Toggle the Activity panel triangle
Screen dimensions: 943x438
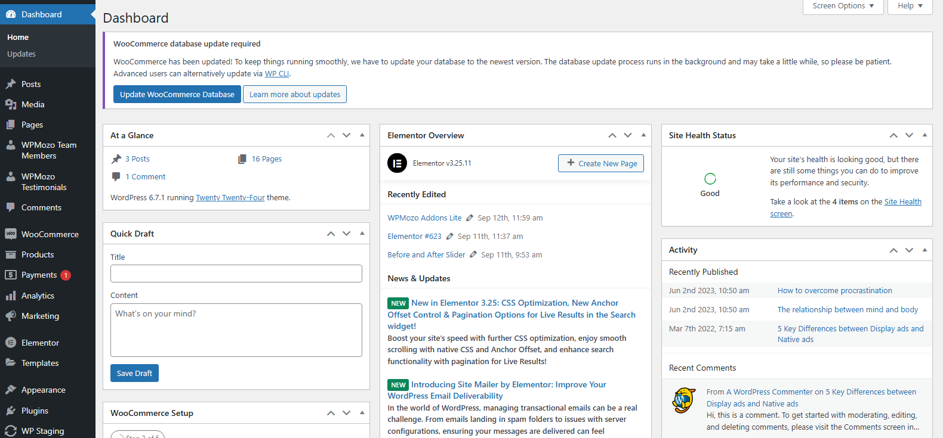[924, 250]
